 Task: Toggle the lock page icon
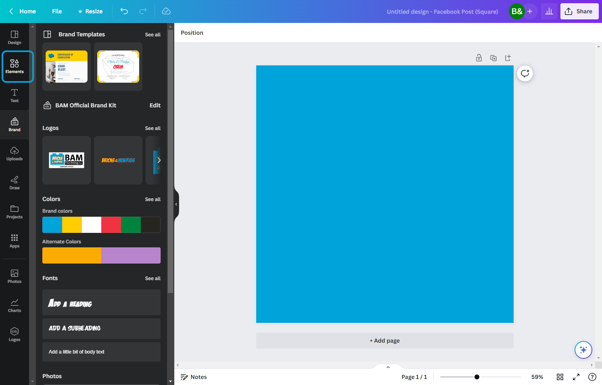(x=479, y=58)
